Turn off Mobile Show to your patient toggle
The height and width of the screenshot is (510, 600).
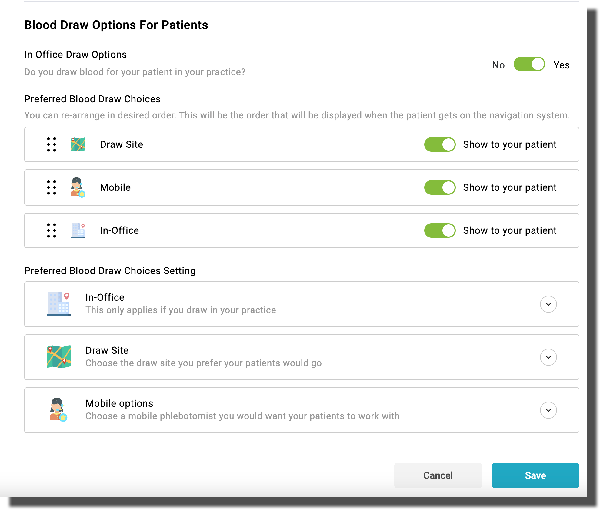coord(440,187)
